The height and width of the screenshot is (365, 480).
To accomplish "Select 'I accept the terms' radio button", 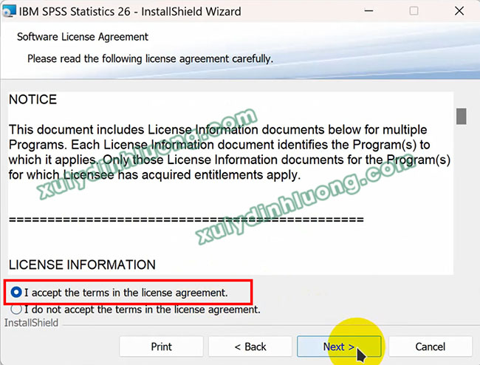I will tap(16, 292).
